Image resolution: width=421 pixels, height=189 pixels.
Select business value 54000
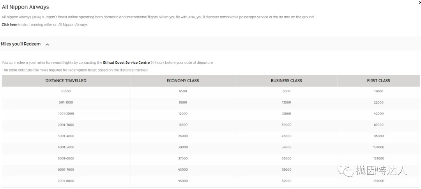click(286, 147)
